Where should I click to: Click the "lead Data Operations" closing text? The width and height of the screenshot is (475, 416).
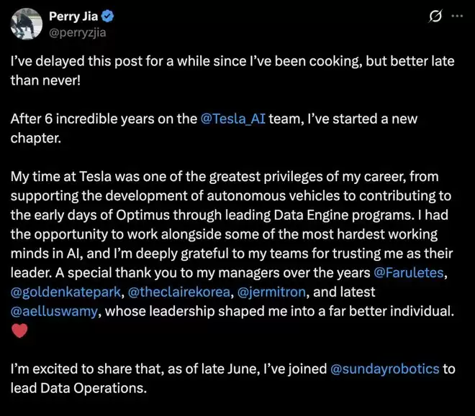[x=78, y=390]
